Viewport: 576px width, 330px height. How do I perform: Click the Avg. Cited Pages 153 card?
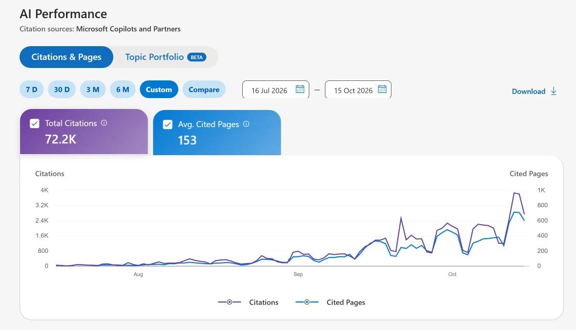tap(217, 132)
